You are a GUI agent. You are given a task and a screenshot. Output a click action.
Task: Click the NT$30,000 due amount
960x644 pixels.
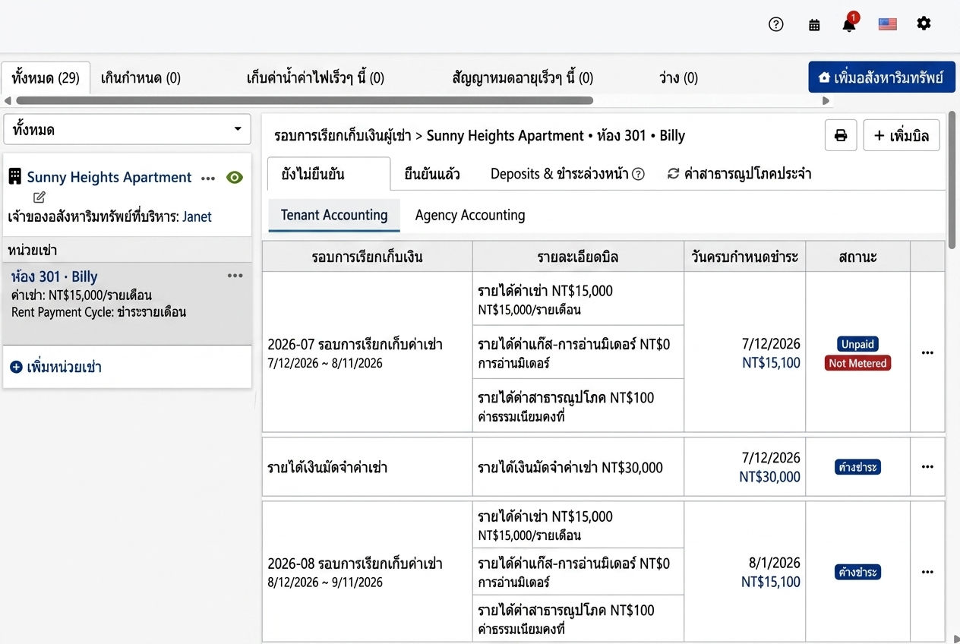(x=769, y=477)
